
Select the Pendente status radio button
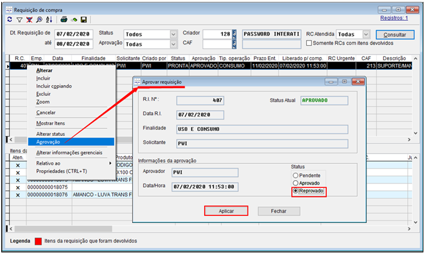[x=296, y=175]
